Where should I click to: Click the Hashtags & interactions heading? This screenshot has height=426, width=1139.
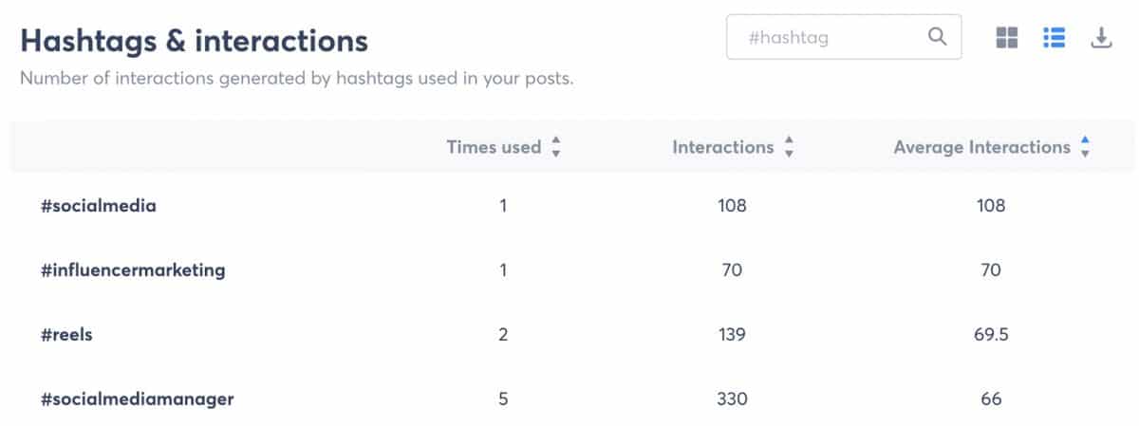194,41
